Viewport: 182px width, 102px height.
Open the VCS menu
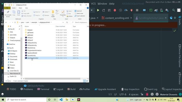pyautogui.click(x=93, y=4)
